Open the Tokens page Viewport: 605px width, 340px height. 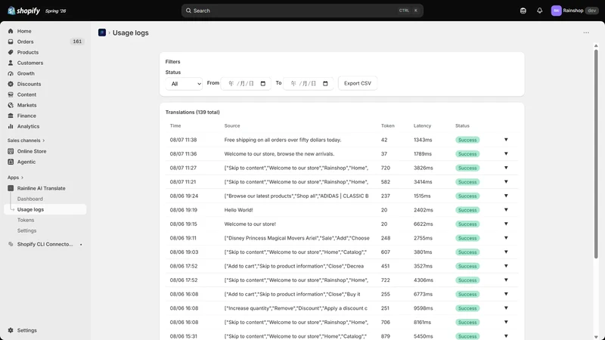[26, 220]
